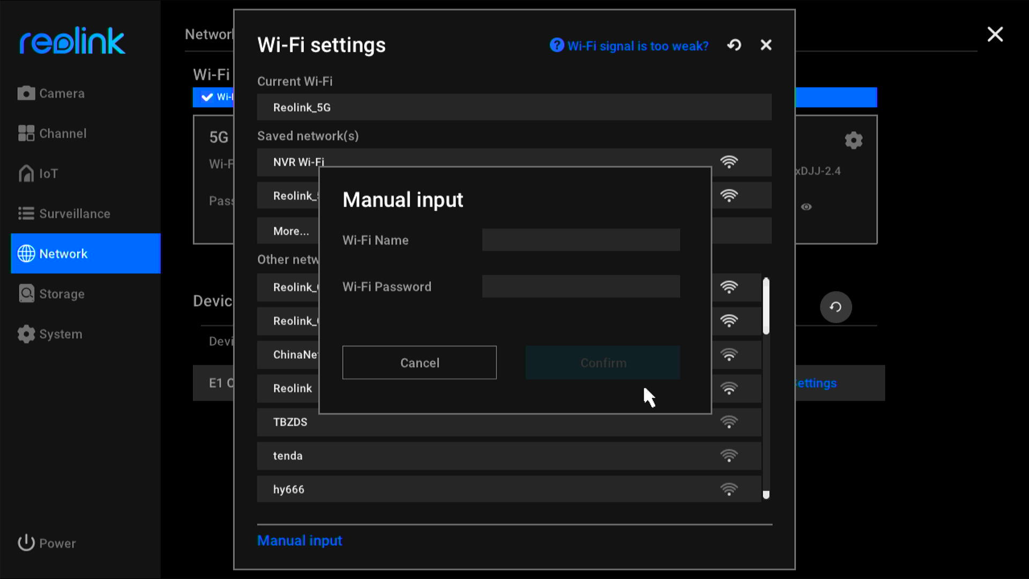1029x579 pixels.
Task: Cancel the Manual input dialog
Action: coord(420,363)
